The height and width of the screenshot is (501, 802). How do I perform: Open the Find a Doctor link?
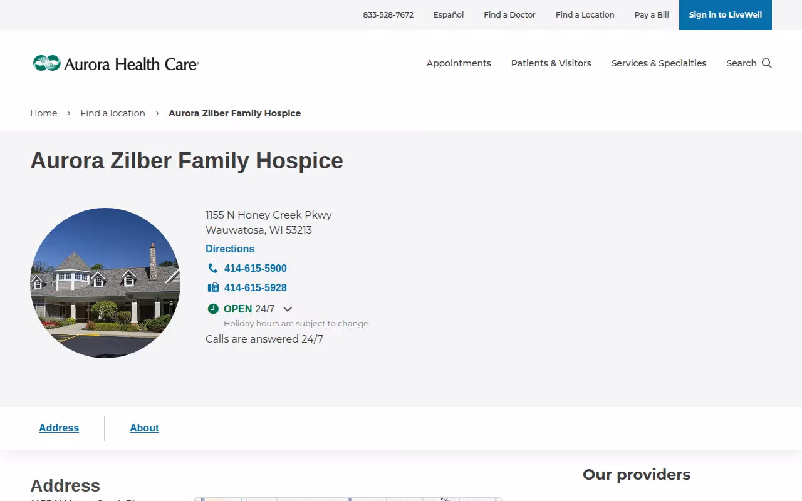(x=509, y=14)
